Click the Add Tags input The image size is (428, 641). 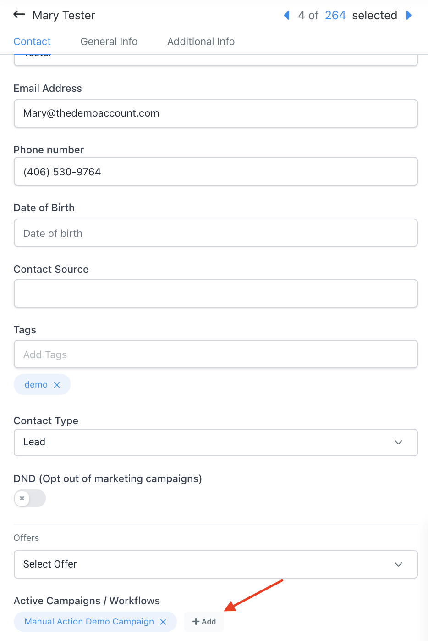tap(215, 354)
